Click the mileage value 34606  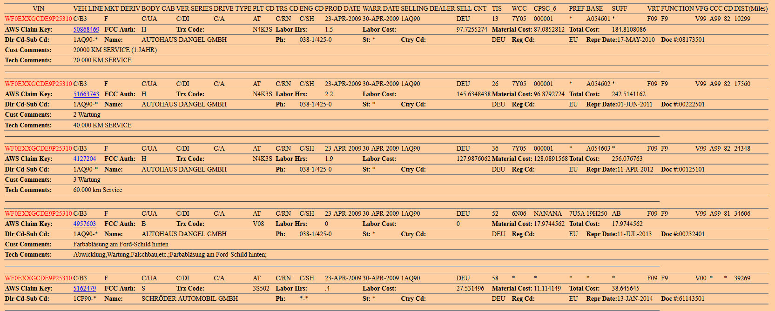tap(742, 213)
